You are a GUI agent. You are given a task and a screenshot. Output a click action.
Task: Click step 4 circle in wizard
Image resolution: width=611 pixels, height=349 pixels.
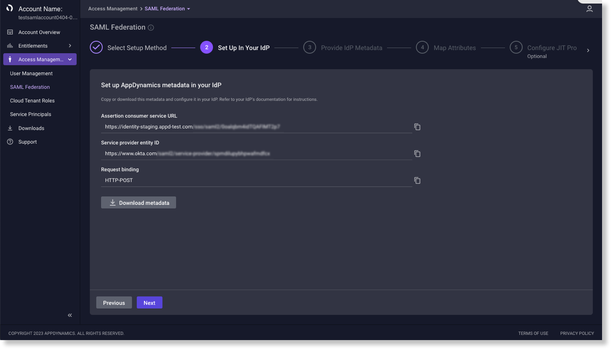422,48
